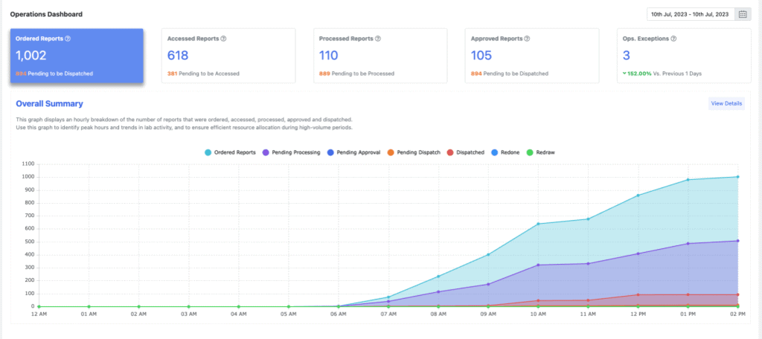Click the Ordered Reports 2 PM data point
The height and width of the screenshot is (339, 762).
coord(737,177)
